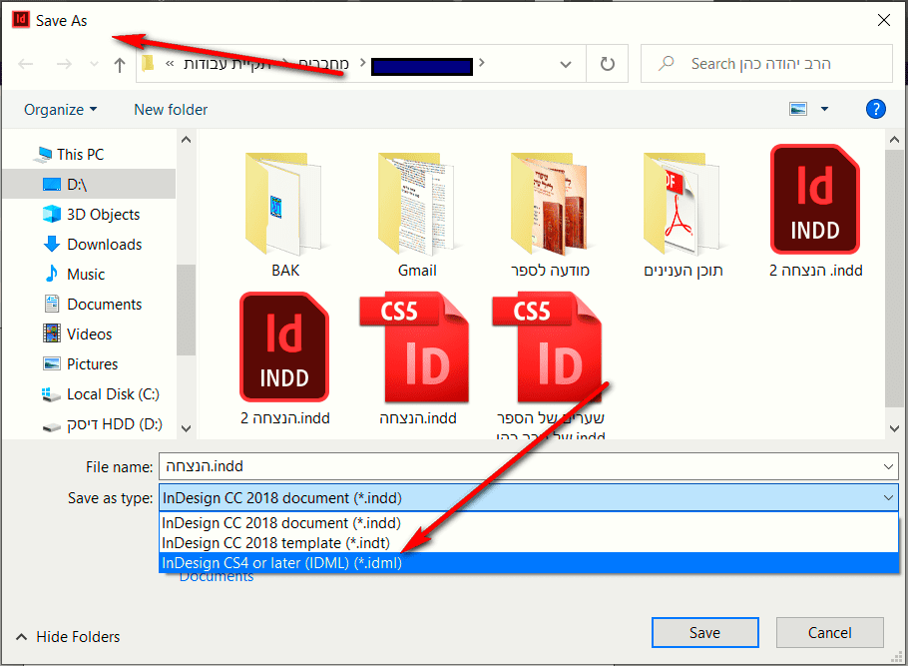Click navigation pane scroll down arrow

click(x=186, y=428)
